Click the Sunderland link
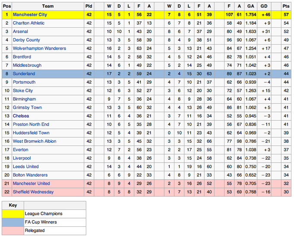This screenshot has width=294, height=238. coord(24,74)
